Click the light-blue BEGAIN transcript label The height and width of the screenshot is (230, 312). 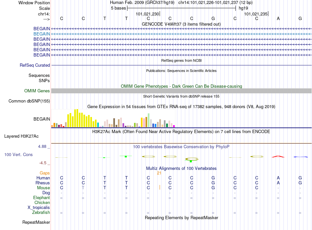42,34
